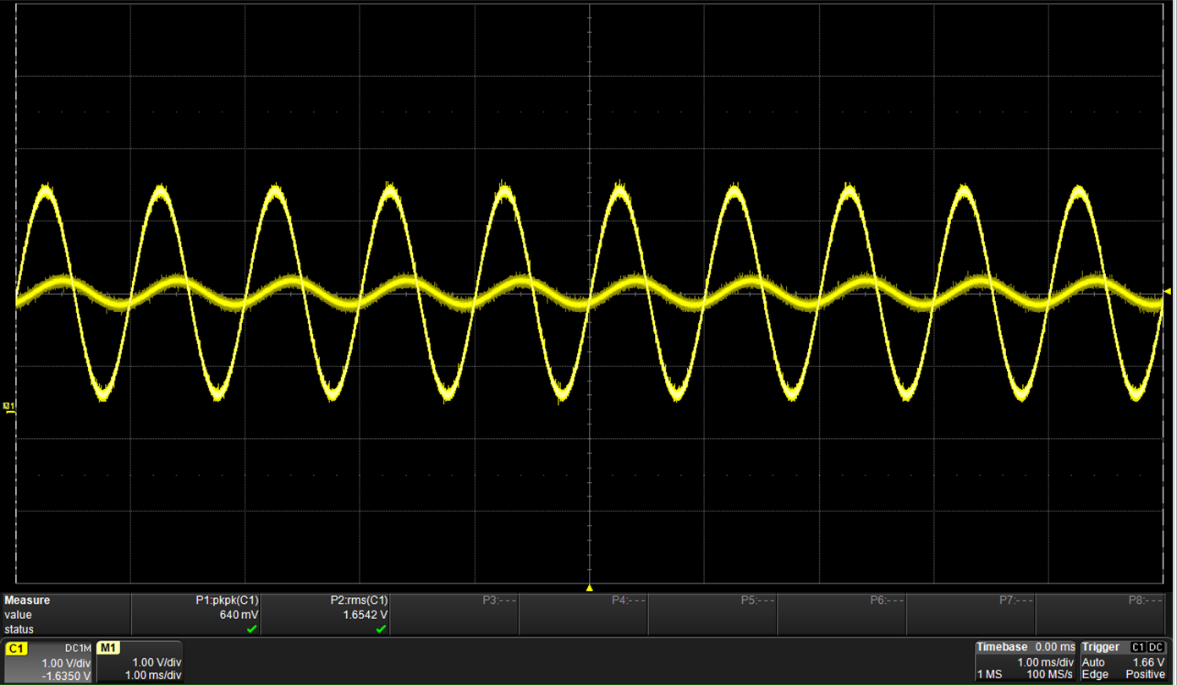This screenshot has height=685, width=1177.
Task: Select the empty P8 measurement slot
Action: click(x=1147, y=600)
